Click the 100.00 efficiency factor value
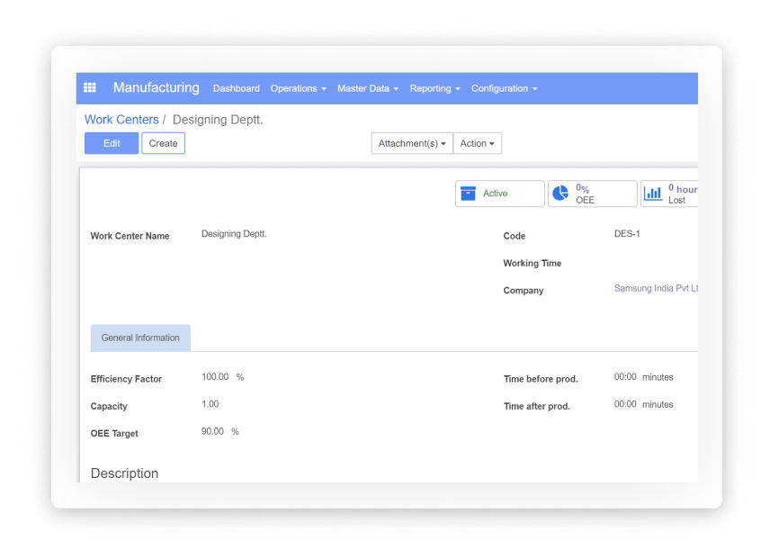The width and height of the screenshot is (770, 558). (x=215, y=377)
